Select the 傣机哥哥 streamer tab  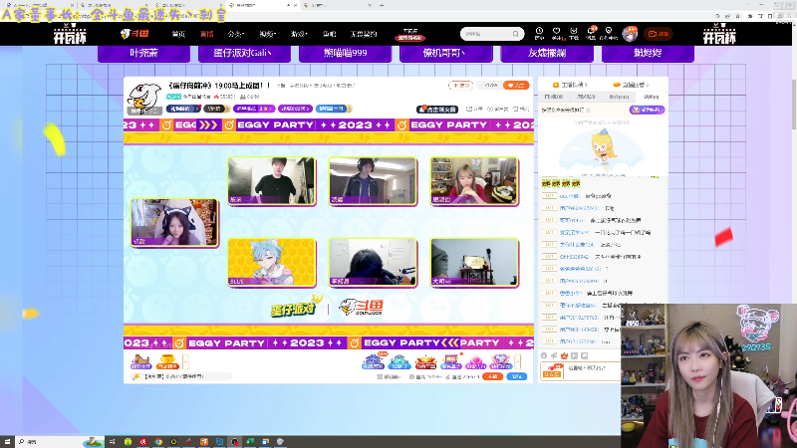tap(445, 53)
